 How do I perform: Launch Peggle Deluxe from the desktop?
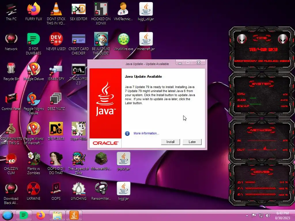(x=33, y=72)
